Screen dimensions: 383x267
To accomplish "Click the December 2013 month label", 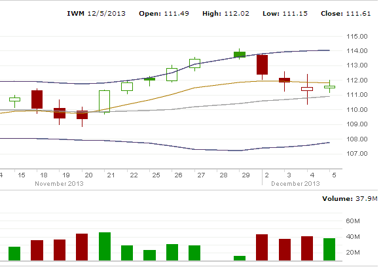I will click(x=295, y=184).
